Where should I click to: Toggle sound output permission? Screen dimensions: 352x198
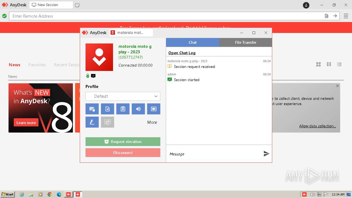coord(138,109)
